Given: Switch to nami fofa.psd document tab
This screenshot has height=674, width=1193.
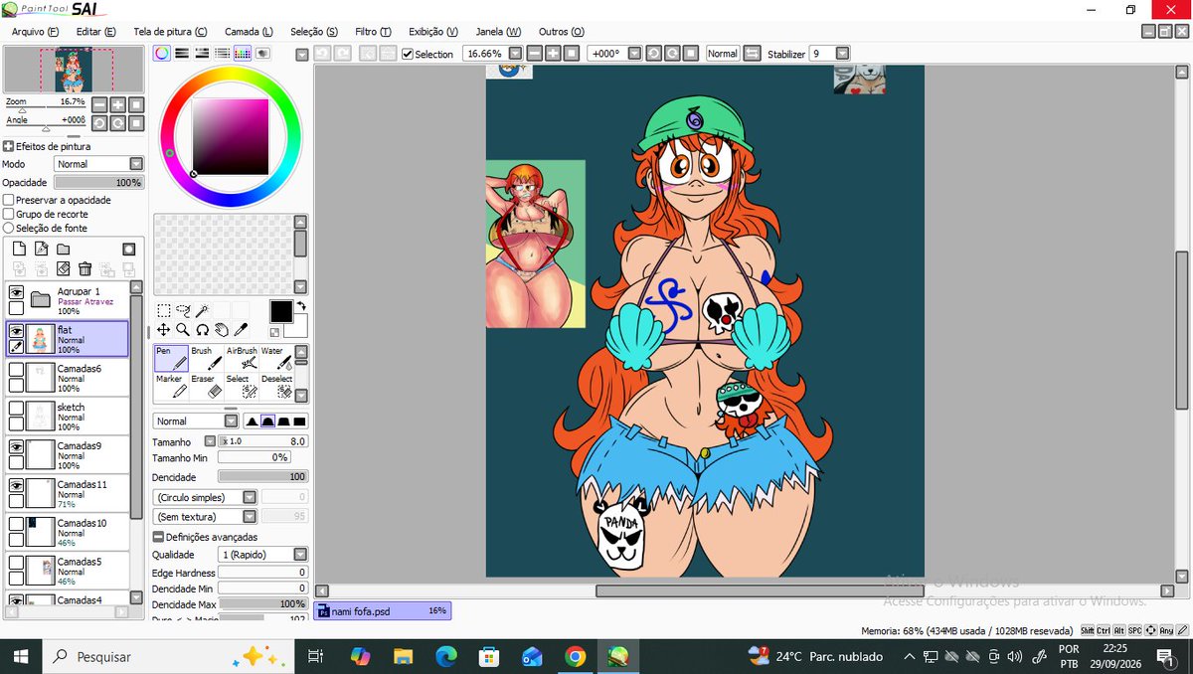Looking at the screenshot, I should click(x=383, y=610).
